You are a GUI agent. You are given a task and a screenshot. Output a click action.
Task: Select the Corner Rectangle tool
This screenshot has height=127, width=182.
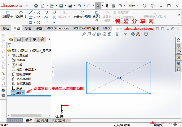pos(31,17)
